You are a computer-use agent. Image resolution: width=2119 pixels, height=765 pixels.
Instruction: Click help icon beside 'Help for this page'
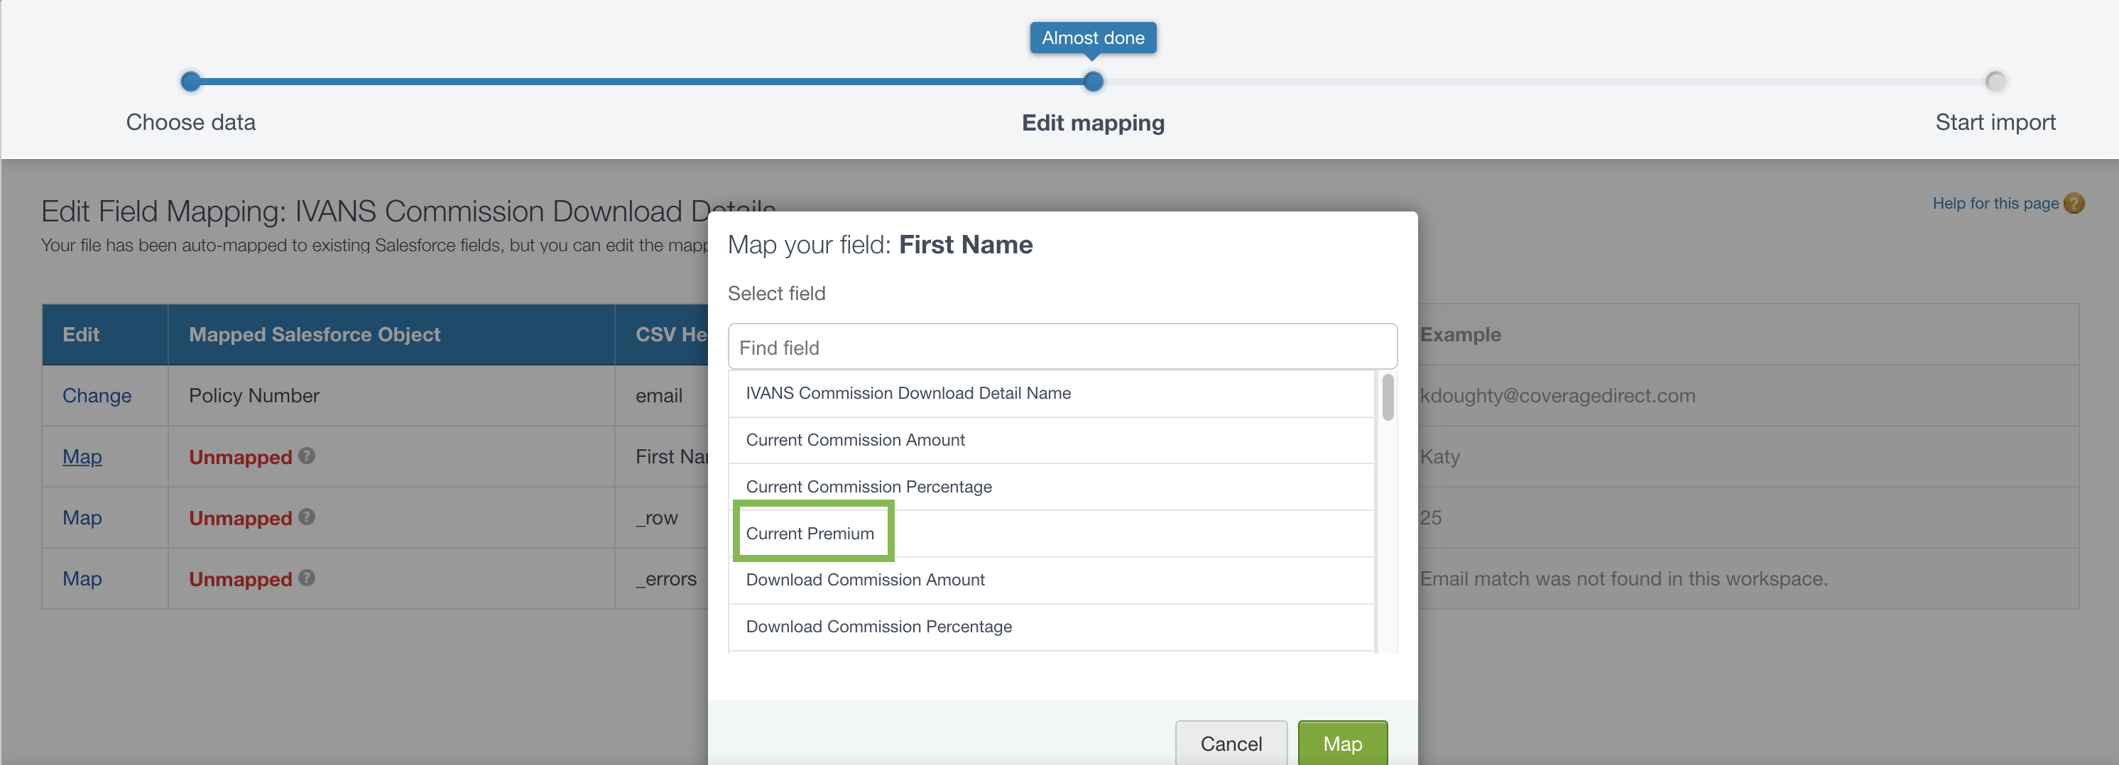[2074, 203]
